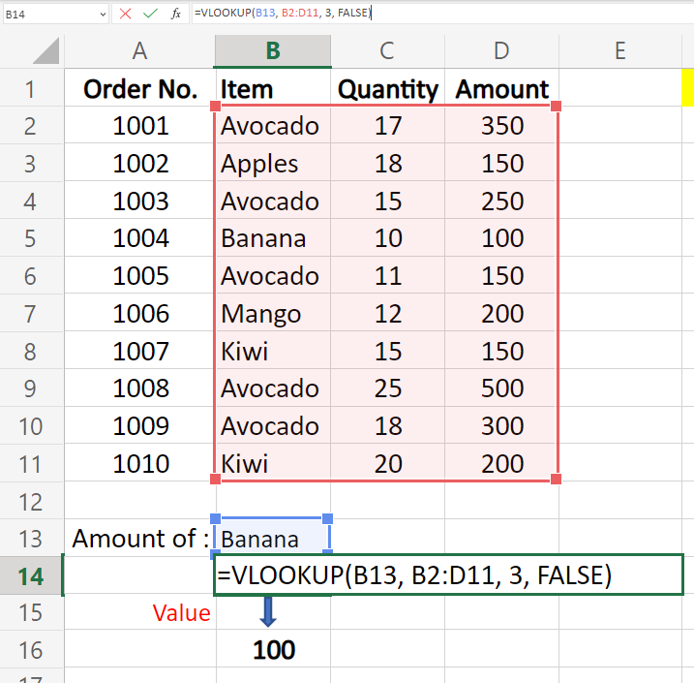Click the Cancel (X) formula button
This screenshot has width=694, height=683.
(126, 14)
